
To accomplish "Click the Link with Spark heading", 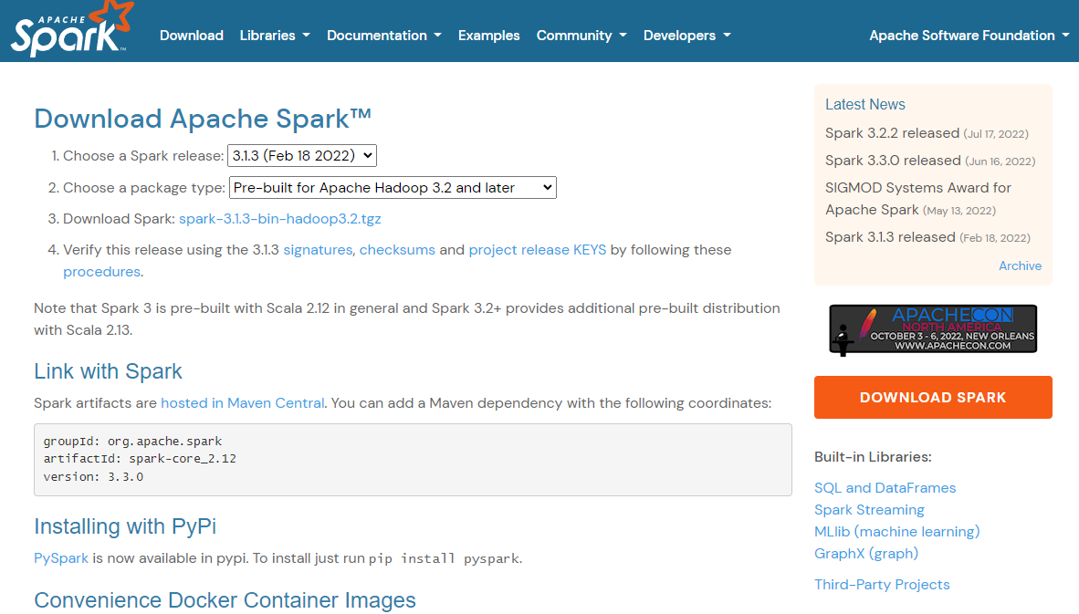I will pyautogui.click(x=108, y=371).
